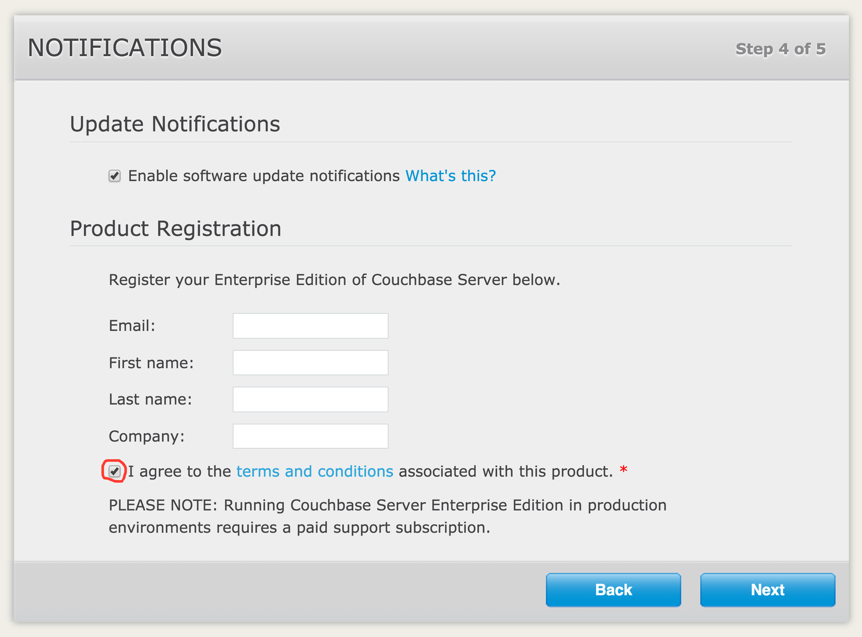Focus the First name input field
This screenshot has width=862, height=637.
(x=311, y=363)
